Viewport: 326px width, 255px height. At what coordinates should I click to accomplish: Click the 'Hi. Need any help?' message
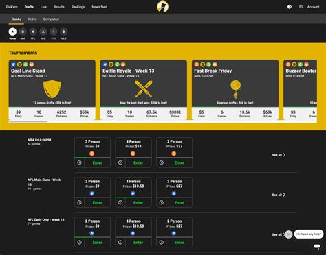309,234
